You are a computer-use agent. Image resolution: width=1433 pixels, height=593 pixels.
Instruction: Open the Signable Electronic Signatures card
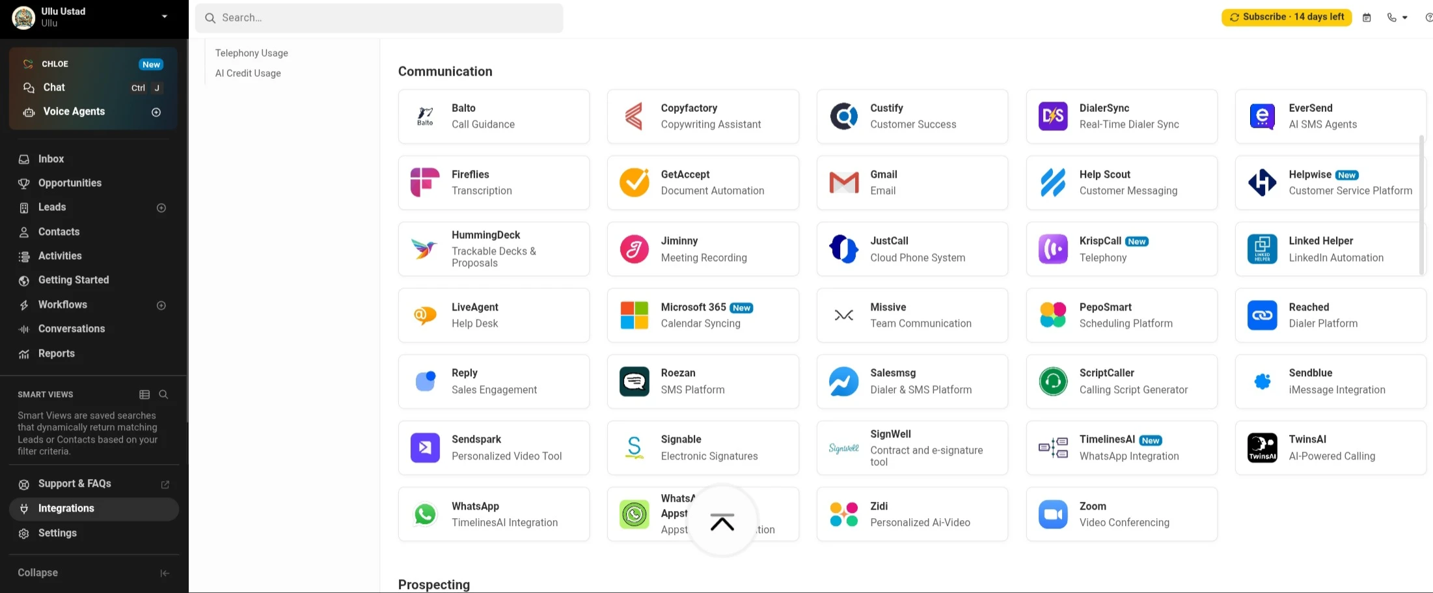click(703, 448)
